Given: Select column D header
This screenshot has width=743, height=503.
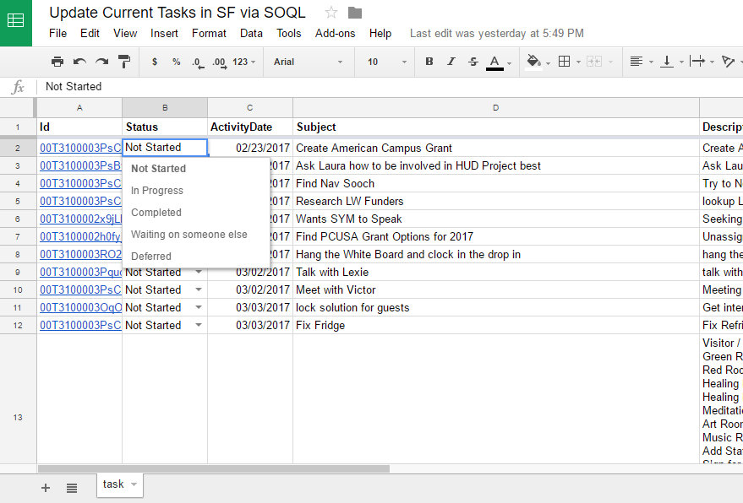Looking at the screenshot, I should click(495, 108).
